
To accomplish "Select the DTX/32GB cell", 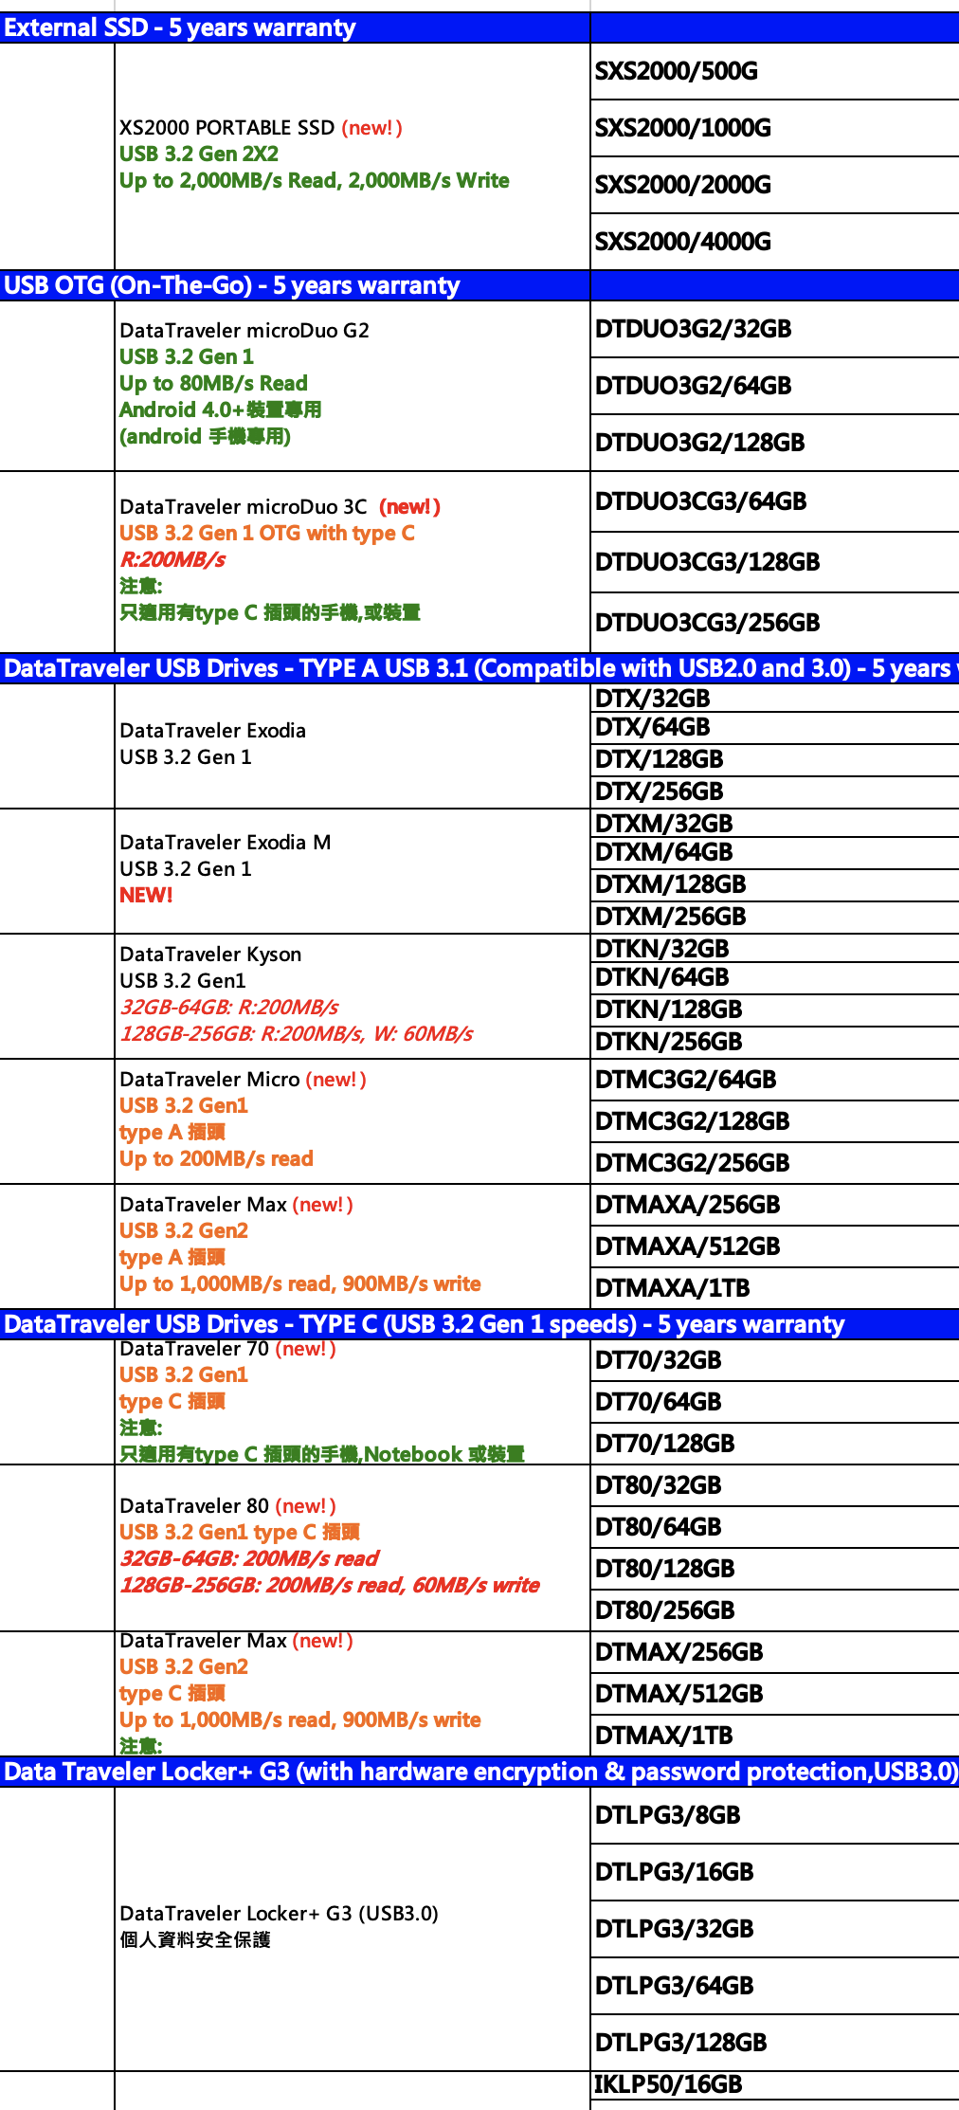I will [774, 699].
